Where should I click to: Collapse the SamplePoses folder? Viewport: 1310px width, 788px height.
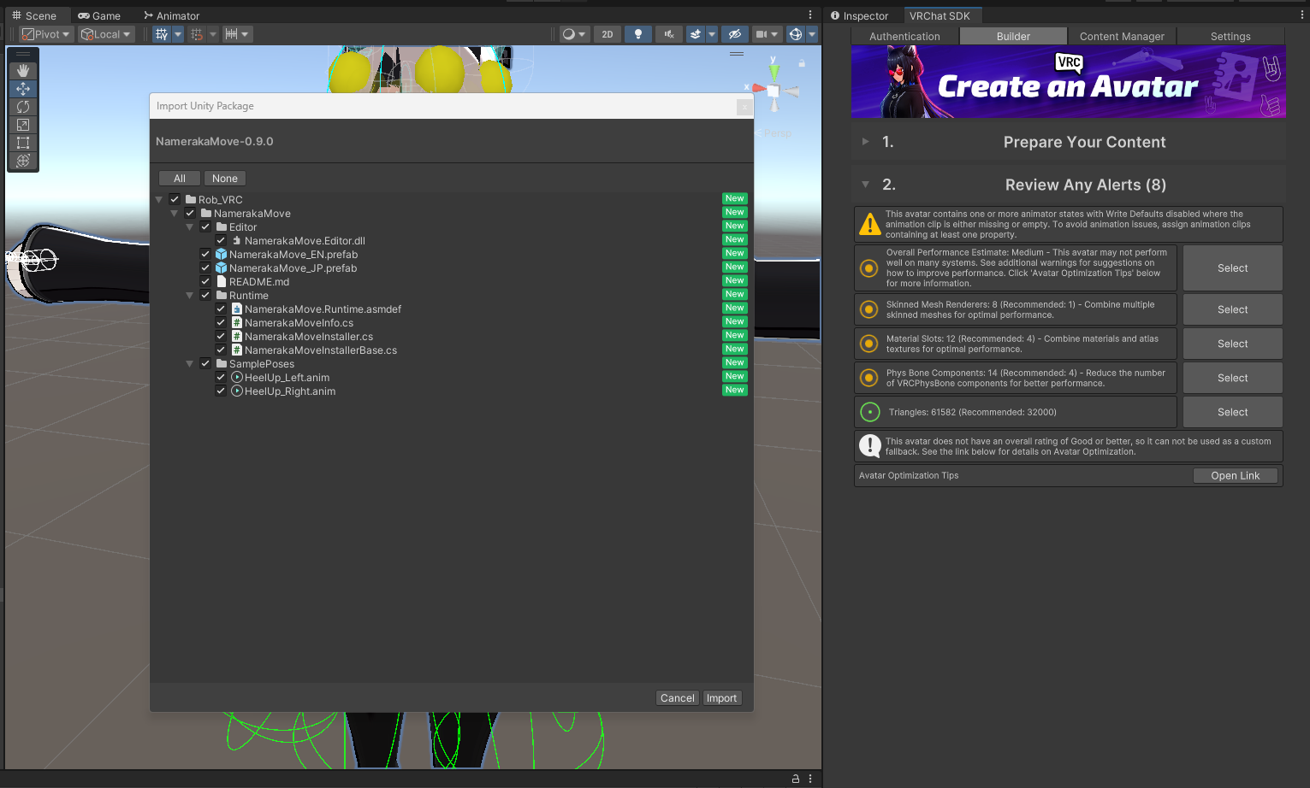pos(190,364)
